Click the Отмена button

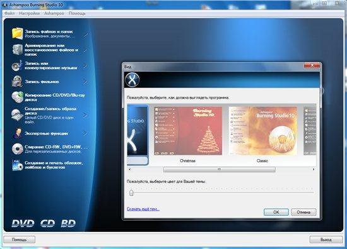click(x=303, y=212)
